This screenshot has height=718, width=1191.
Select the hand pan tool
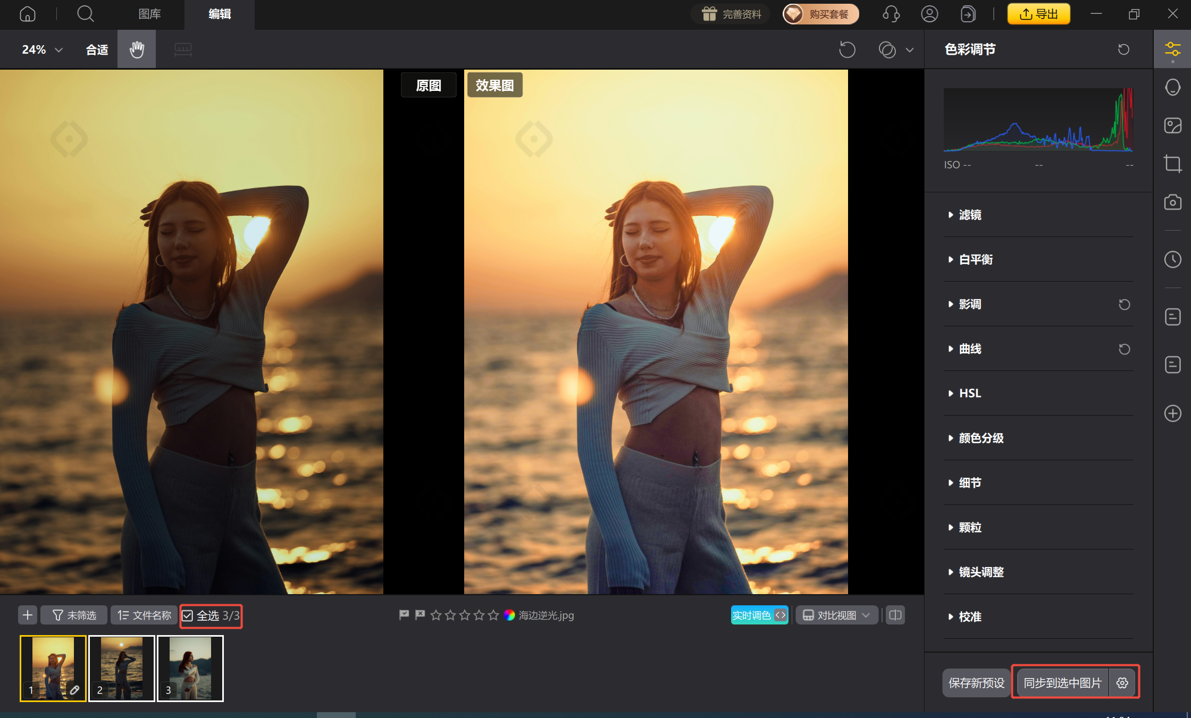[x=137, y=49]
